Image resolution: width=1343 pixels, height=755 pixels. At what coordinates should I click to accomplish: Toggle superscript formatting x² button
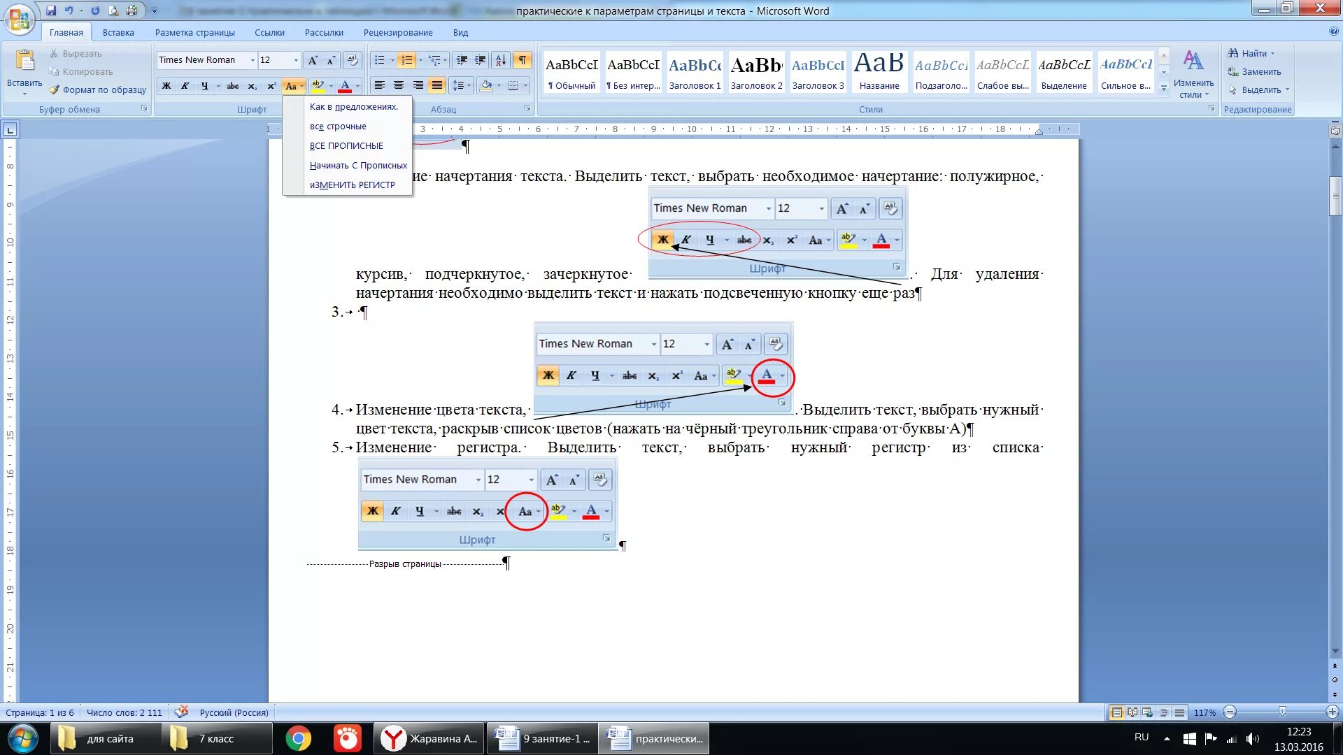(x=271, y=85)
